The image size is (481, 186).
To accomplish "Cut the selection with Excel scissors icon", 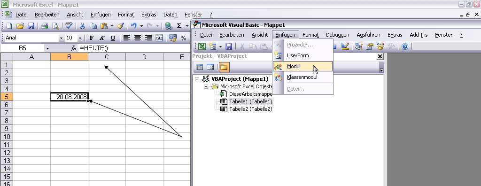I will coord(83,26).
